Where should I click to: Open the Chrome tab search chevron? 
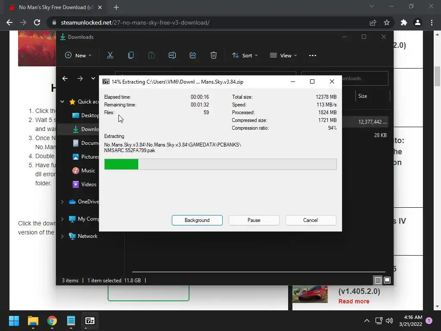372,6
